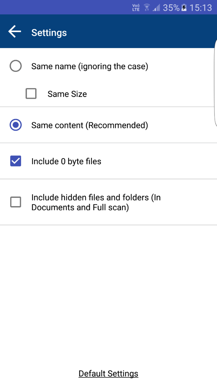Viewport: 217px width, 385px height.
Task: Tap the battery charging icon
Action: tap(184, 8)
